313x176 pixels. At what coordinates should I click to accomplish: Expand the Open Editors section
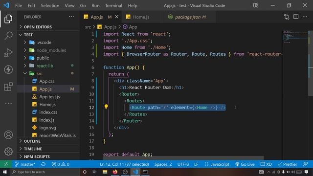[x=48, y=27]
